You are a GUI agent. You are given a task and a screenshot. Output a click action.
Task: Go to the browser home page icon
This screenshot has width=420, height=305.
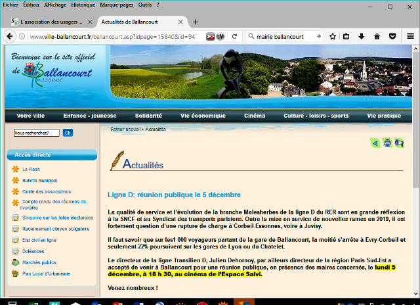point(377,36)
